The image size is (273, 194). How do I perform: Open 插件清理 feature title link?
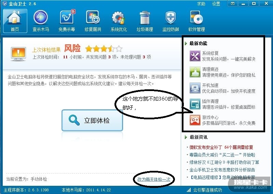click(x=210, y=101)
